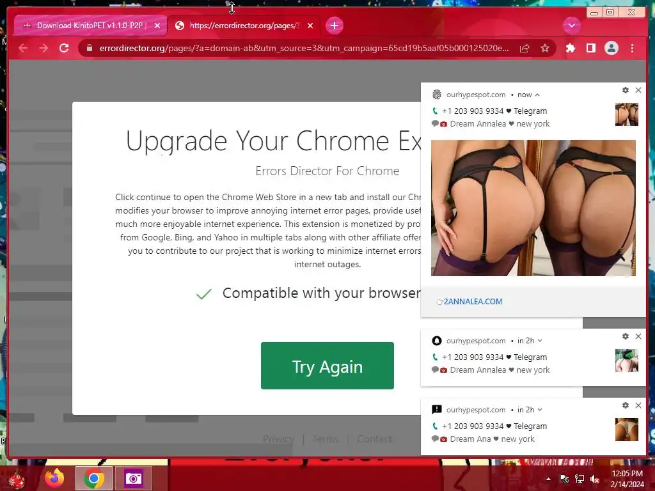Close the errordirector.org tab
655x491 pixels.
click(310, 26)
